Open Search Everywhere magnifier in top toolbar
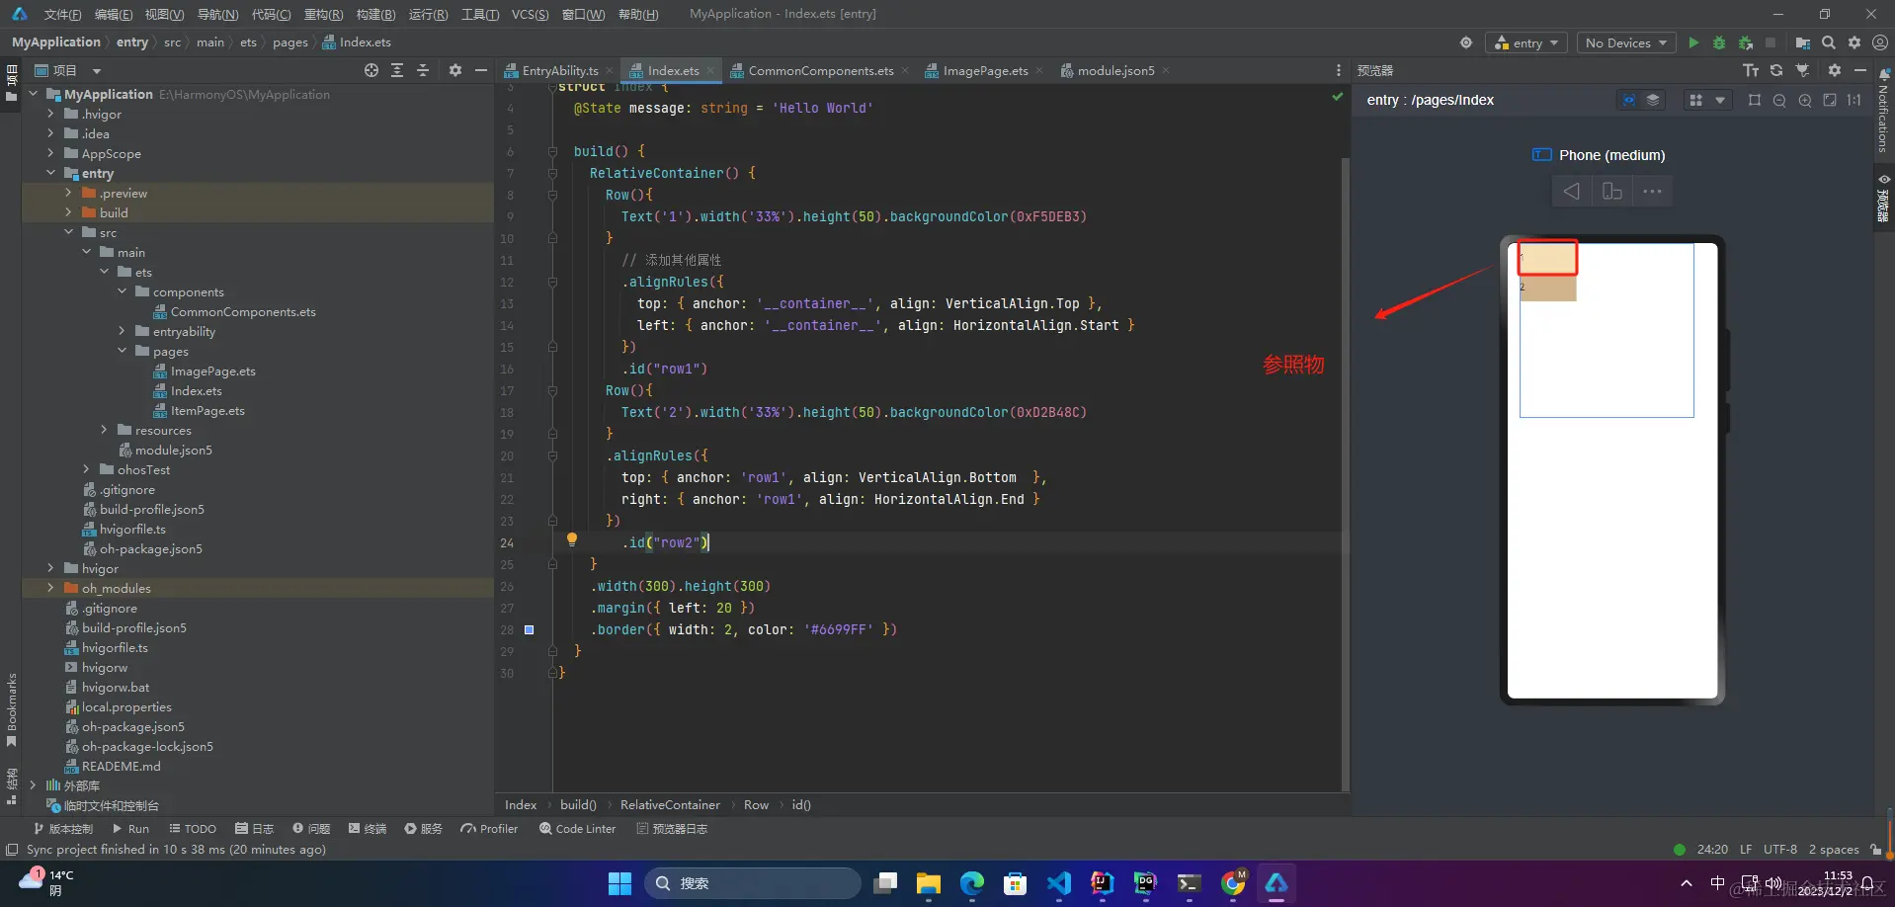Viewport: 1895px width, 907px height. 1829,42
